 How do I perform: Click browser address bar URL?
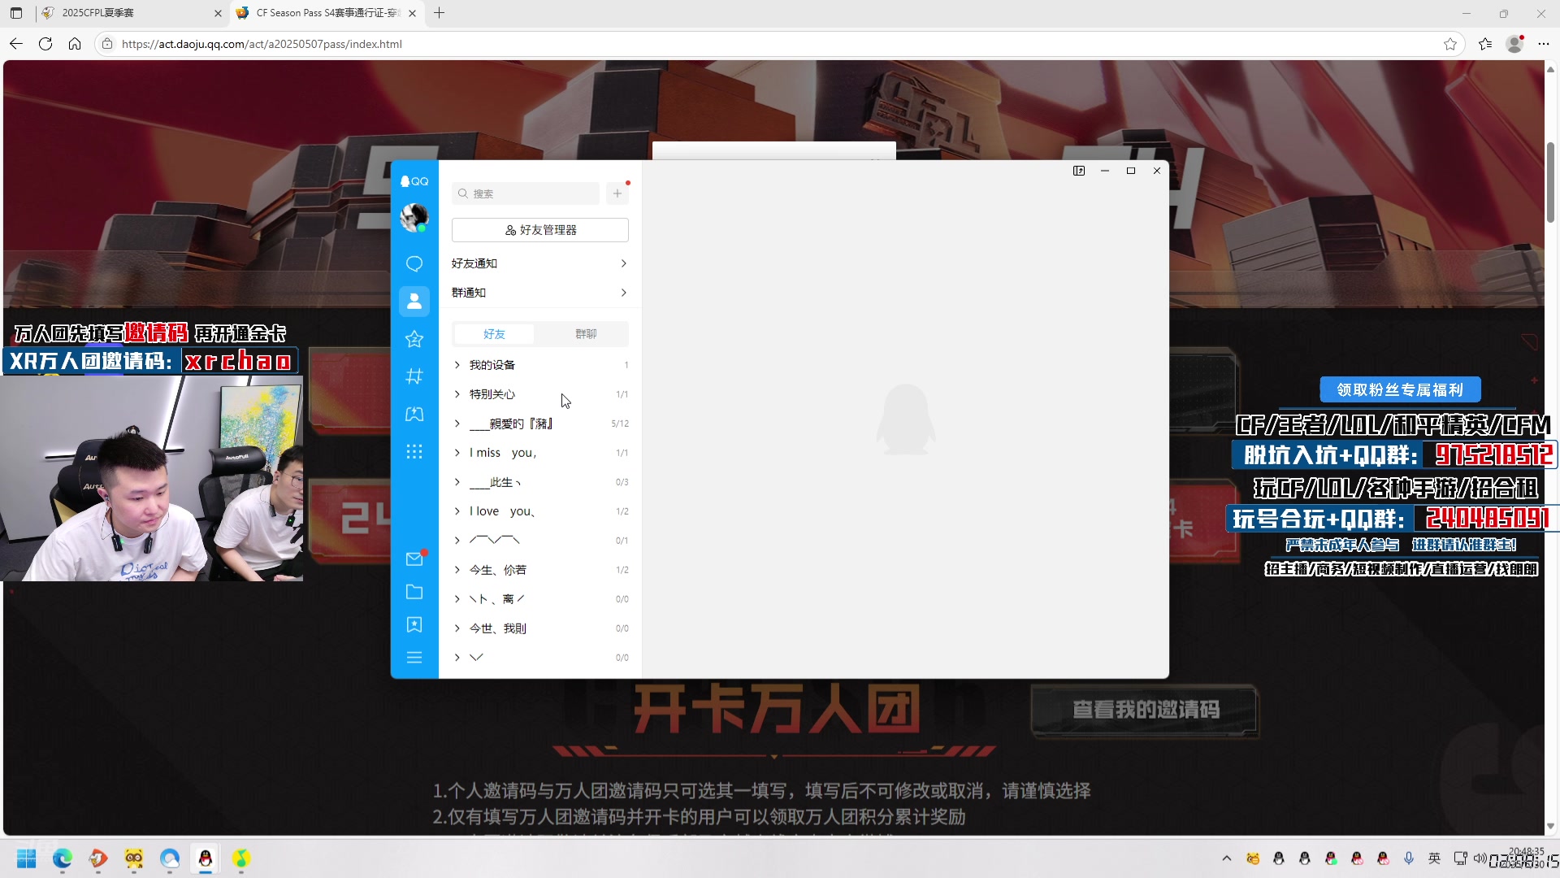pyautogui.click(x=262, y=44)
